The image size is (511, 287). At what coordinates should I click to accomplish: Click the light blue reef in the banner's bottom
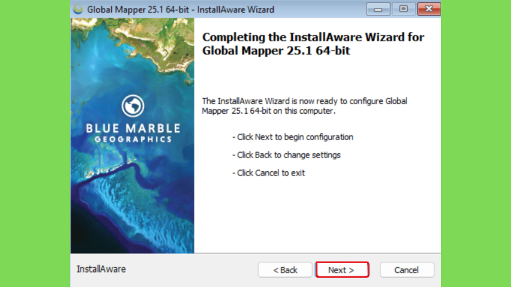(143, 211)
